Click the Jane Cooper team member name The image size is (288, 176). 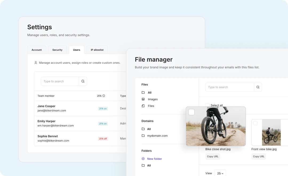(46, 106)
